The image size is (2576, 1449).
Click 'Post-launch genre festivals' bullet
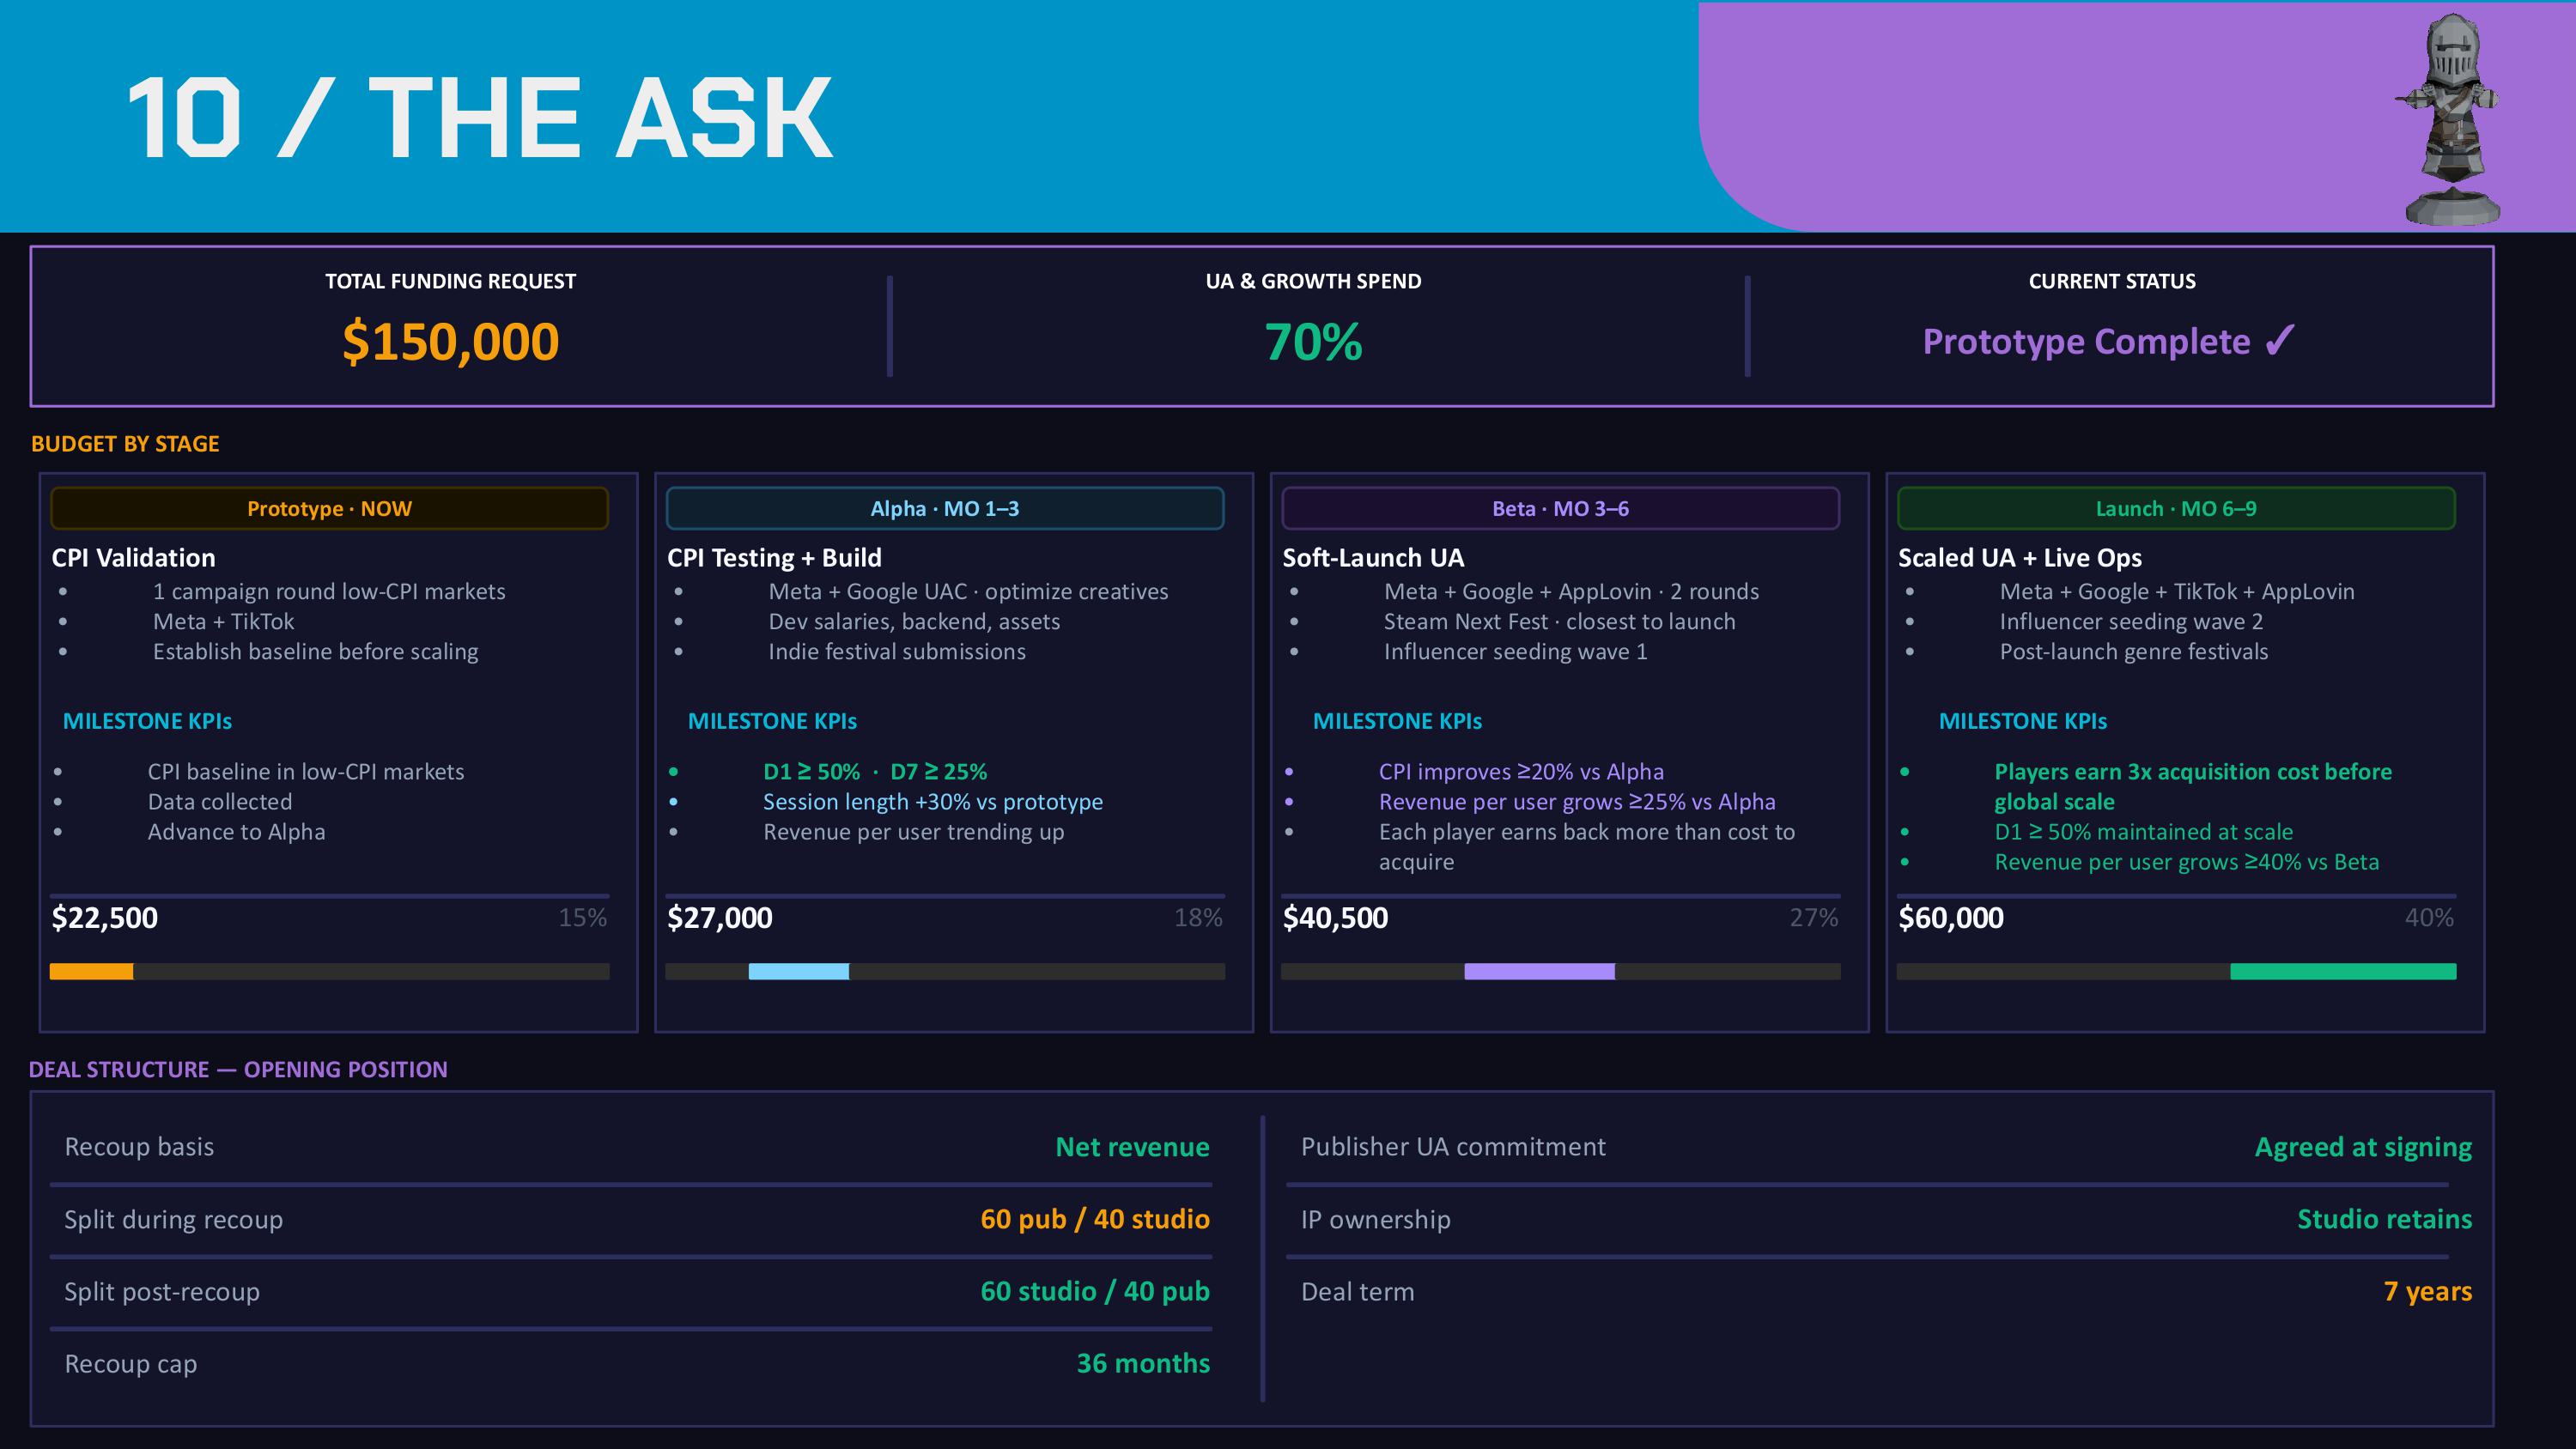tap(2133, 651)
